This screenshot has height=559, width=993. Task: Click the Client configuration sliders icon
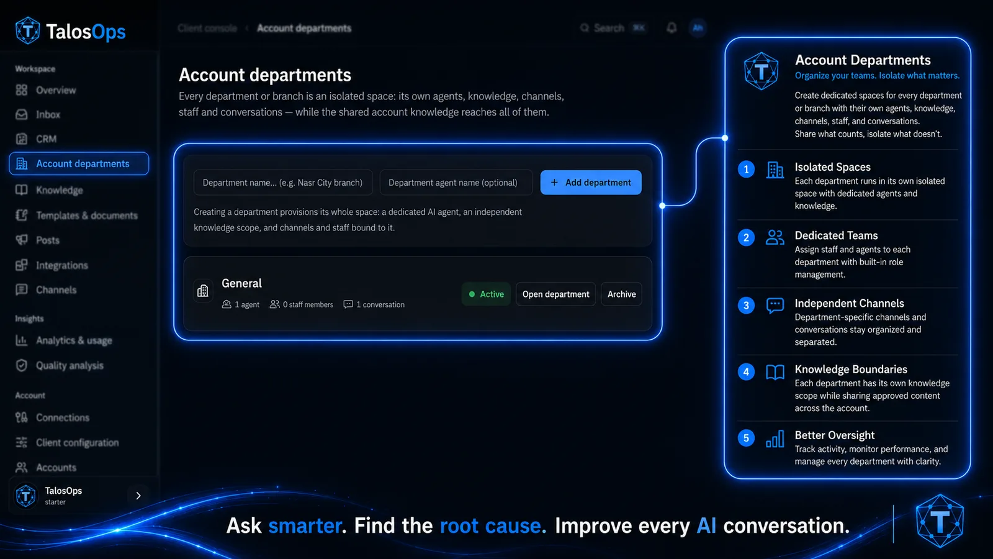(x=22, y=442)
